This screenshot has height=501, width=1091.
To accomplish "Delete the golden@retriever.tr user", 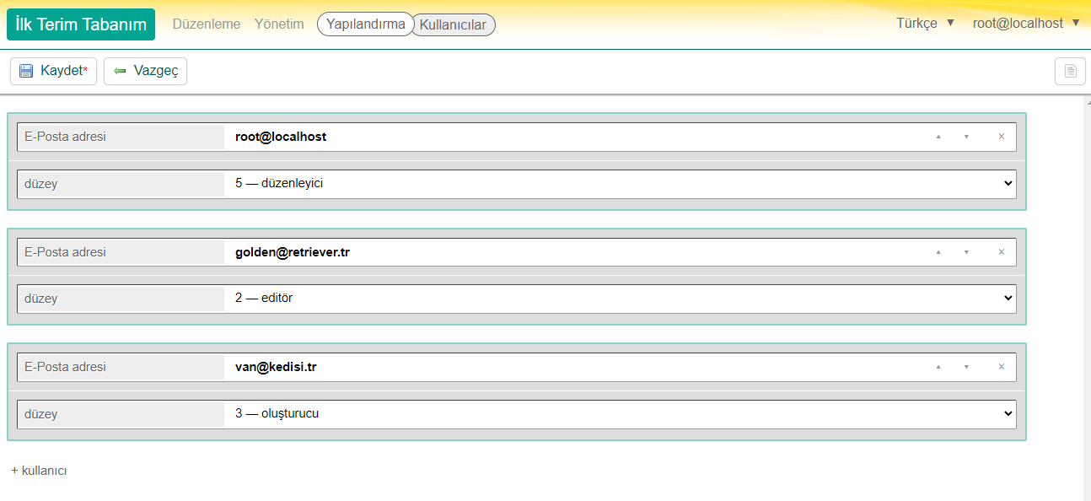I will point(1002,252).
